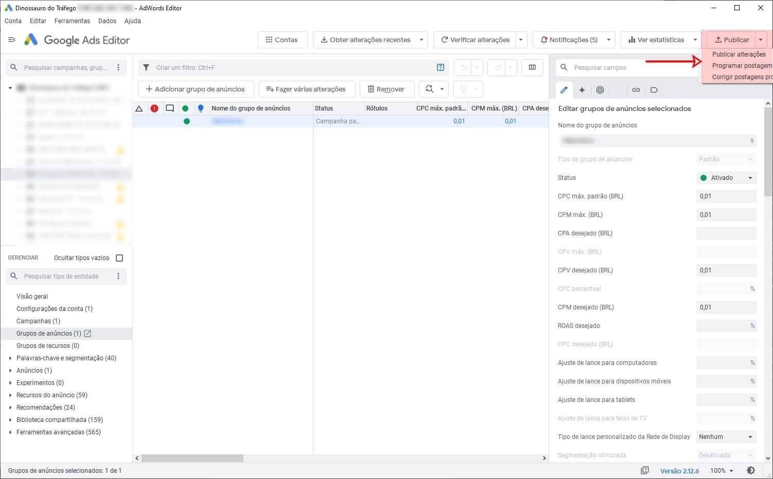Expand the Biblioteca compartilhada tree node
Image resolution: width=773 pixels, height=479 pixels.
10,420
